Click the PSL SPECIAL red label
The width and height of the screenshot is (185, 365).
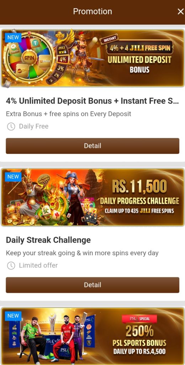(139, 319)
